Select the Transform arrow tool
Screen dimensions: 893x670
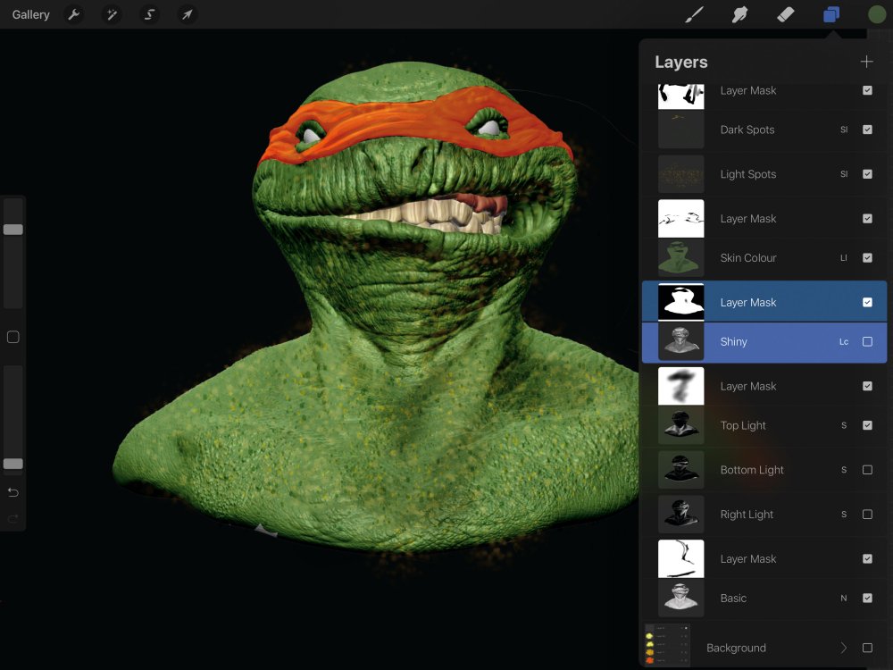188,14
